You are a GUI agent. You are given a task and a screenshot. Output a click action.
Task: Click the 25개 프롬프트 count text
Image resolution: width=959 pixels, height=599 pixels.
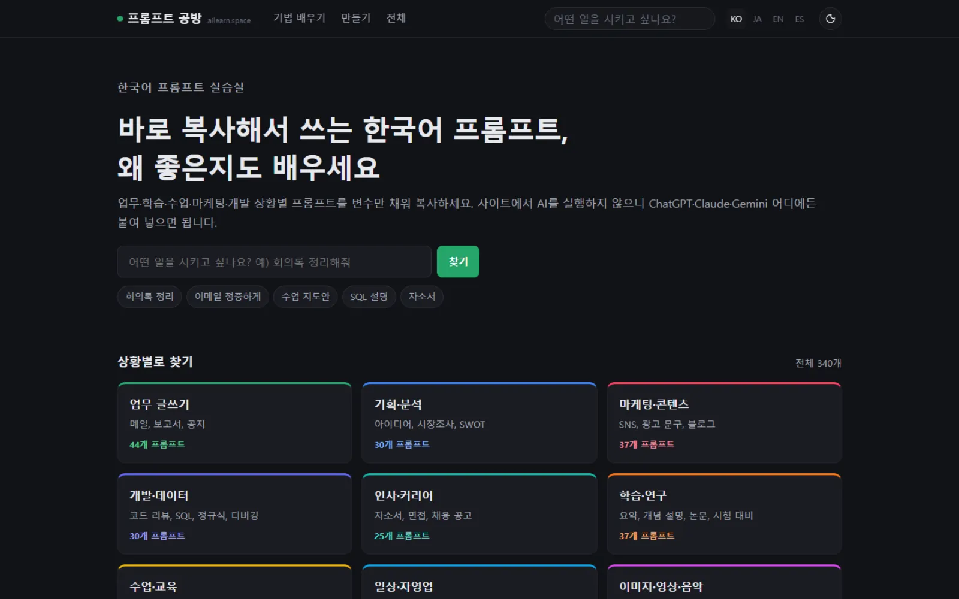click(402, 536)
